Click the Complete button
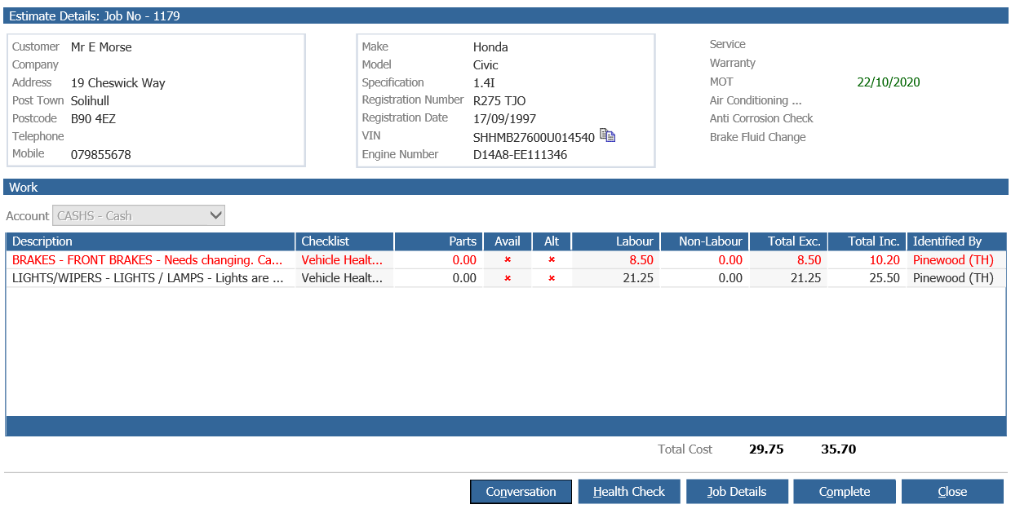Screen dimensions: 1011x509 pos(845,492)
